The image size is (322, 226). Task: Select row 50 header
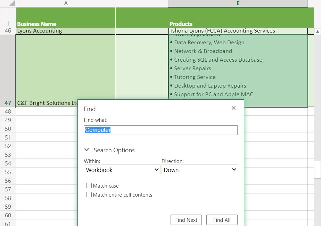coord(8,129)
